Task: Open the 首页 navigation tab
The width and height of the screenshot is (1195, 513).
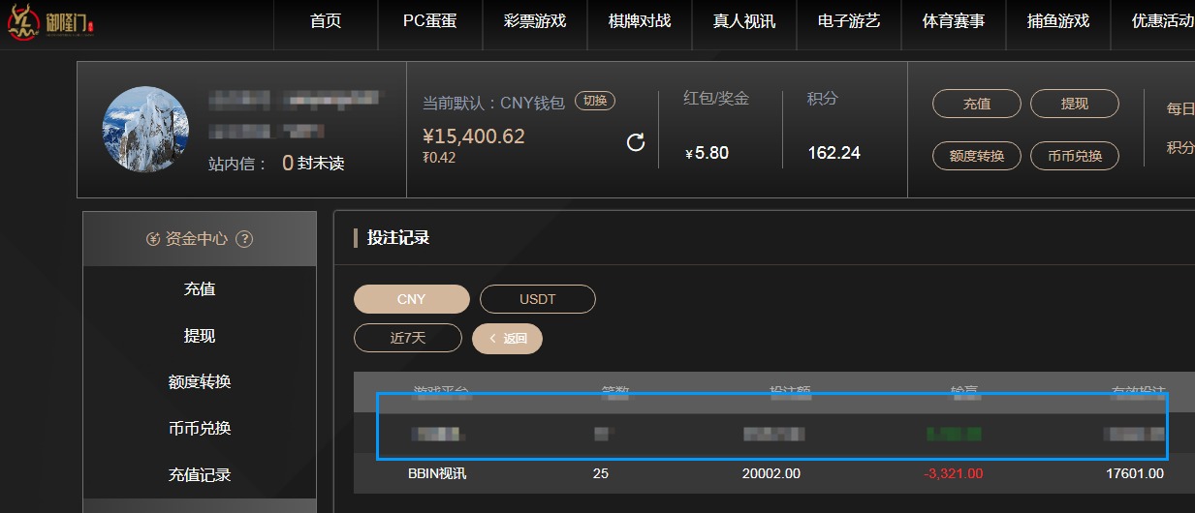Action: click(326, 21)
